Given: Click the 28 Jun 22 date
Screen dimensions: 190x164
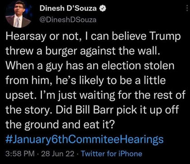Looking at the screenshot, I should pyautogui.click(x=57, y=154).
